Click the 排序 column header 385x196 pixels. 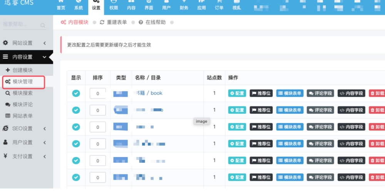(98, 78)
